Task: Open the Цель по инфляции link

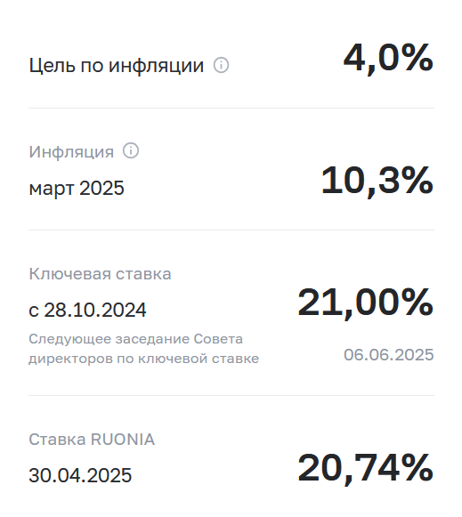Action: [x=117, y=65]
